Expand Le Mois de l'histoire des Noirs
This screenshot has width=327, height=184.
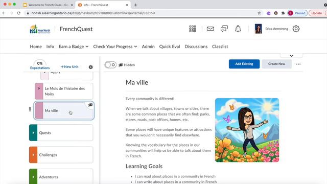(x=39, y=88)
